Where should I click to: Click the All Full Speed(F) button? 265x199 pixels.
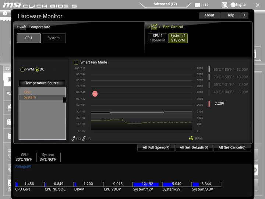point(156,147)
